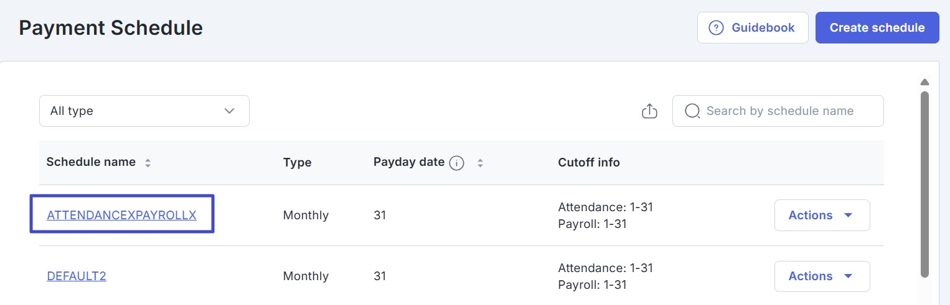This screenshot has width=950, height=305.
Task: Click the export/upload icon beside search
Action: pyautogui.click(x=649, y=111)
